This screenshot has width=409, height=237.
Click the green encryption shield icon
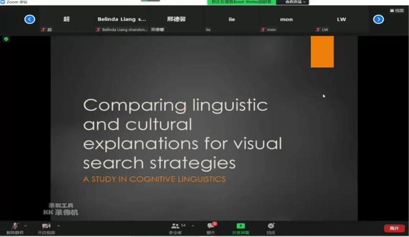click(6, 39)
